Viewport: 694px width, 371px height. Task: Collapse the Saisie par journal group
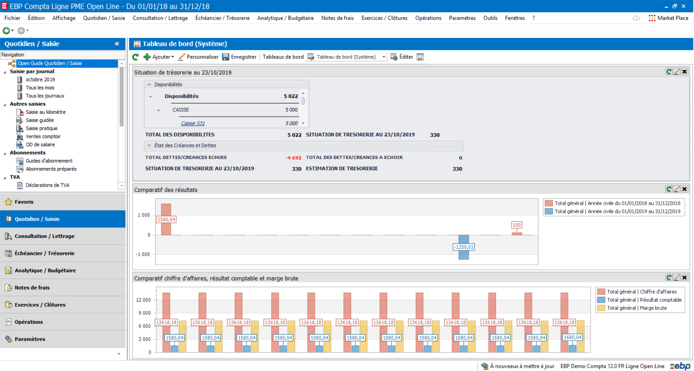(x=5, y=72)
